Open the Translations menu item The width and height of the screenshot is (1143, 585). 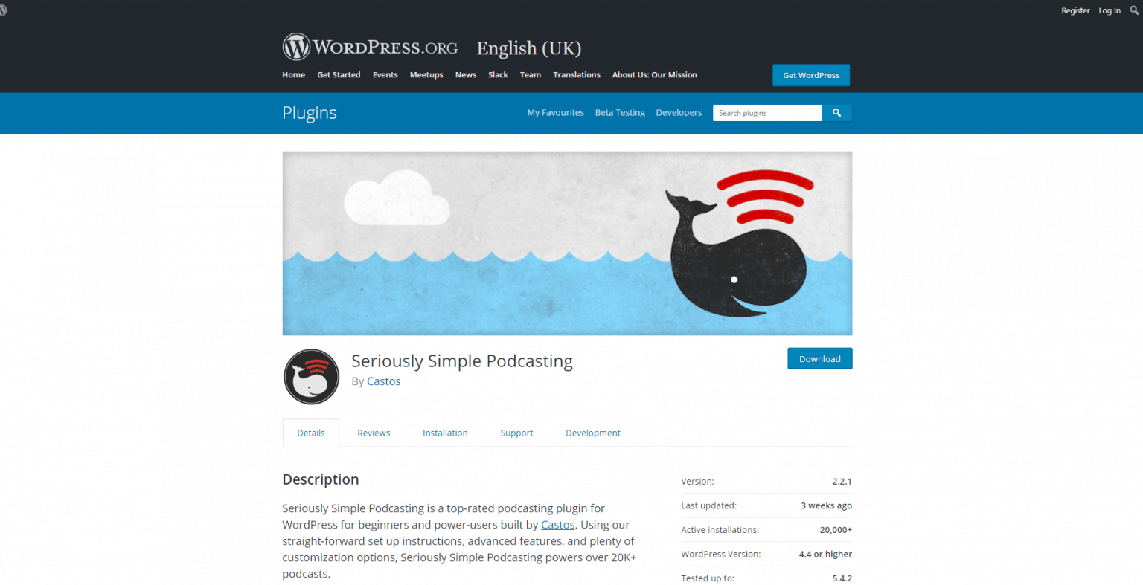point(577,75)
